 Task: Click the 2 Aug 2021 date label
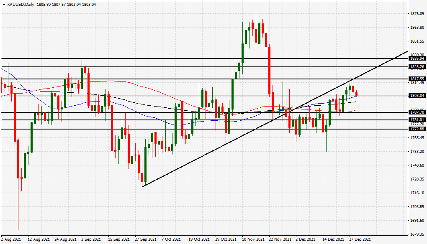11,239
